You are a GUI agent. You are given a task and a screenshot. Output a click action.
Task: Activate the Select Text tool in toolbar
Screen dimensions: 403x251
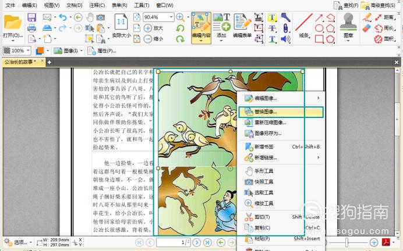(x=89, y=28)
